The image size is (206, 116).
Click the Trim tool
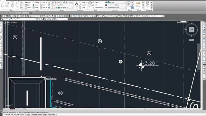(43, 2)
